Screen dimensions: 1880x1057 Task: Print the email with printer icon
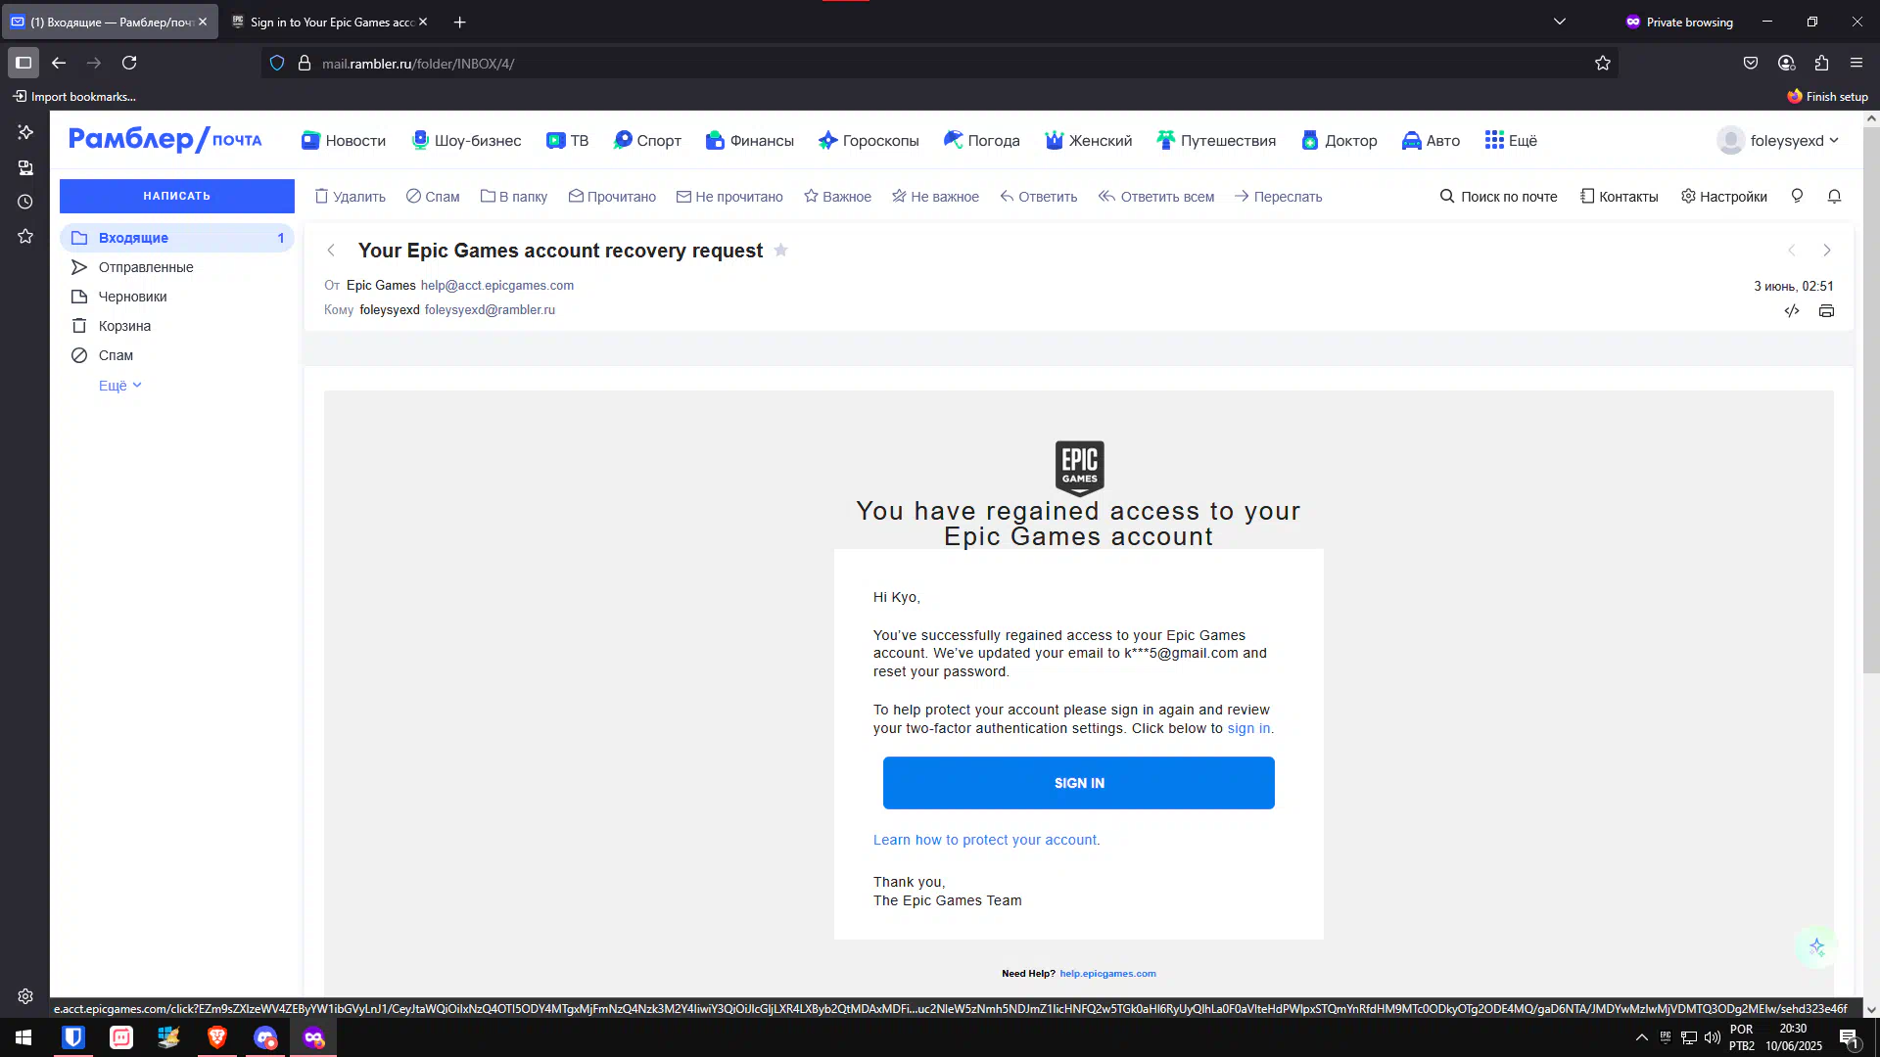1826,311
